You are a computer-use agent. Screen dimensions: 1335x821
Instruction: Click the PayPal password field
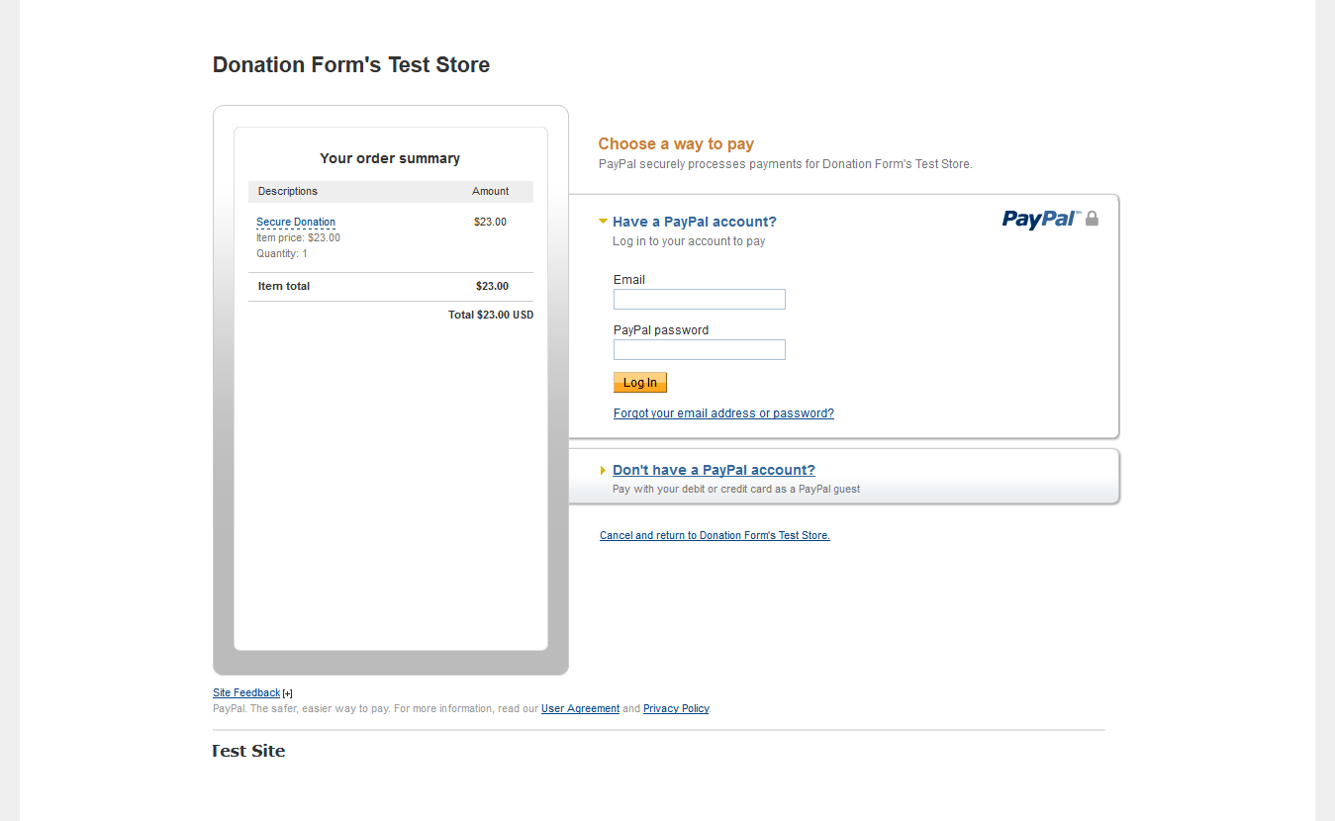click(x=699, y=349)
